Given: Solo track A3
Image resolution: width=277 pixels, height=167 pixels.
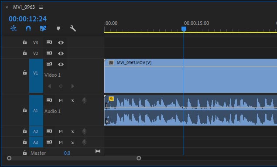Looking at the screenshot, I should (72, 142).
